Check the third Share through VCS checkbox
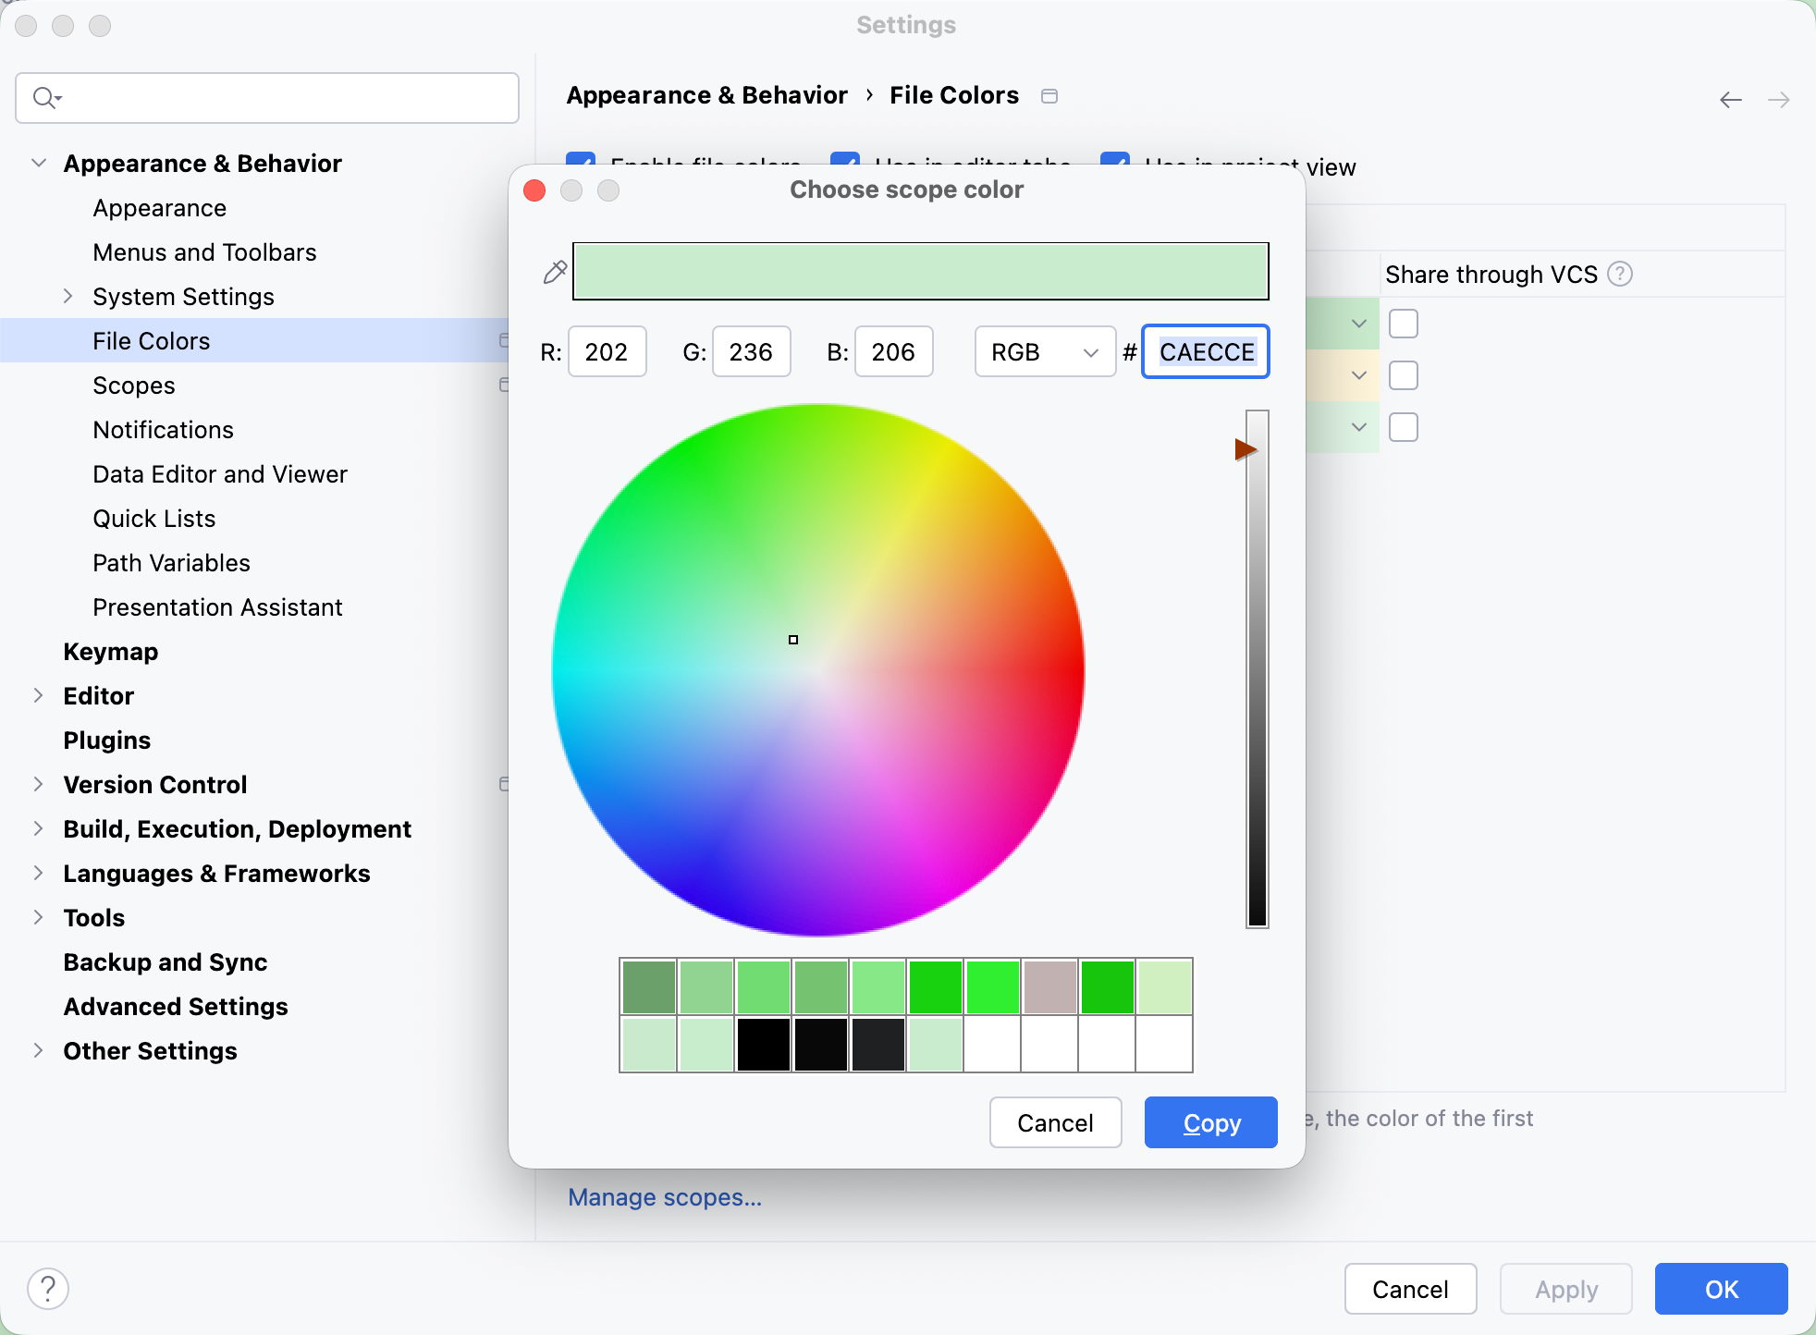 point(1403,427)
